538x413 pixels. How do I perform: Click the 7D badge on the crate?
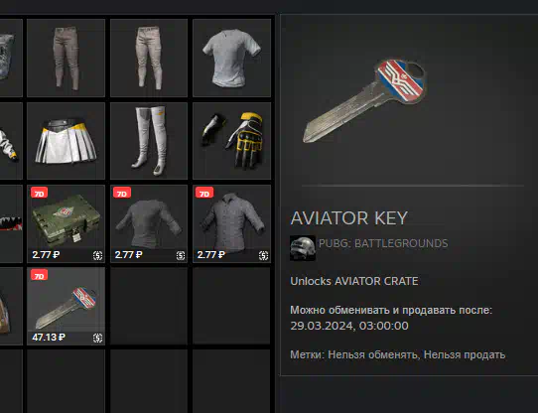(39, 193)
